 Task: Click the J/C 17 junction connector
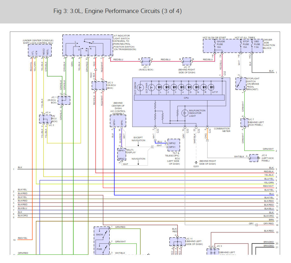click(x=187, y=60)
